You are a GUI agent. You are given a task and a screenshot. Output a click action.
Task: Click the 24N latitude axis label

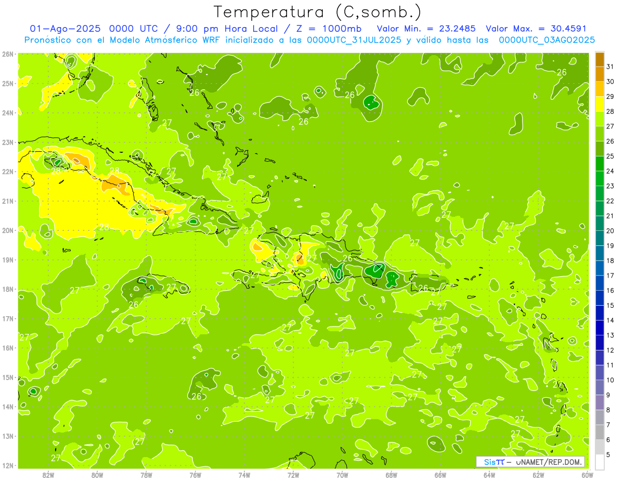[x=8, y=113]
